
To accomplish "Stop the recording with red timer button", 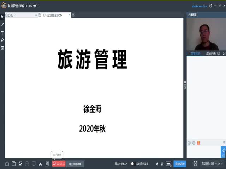I will tap(59, 163).
